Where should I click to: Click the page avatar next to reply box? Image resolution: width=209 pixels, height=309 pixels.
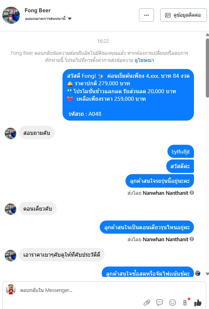tap(11, 290)
